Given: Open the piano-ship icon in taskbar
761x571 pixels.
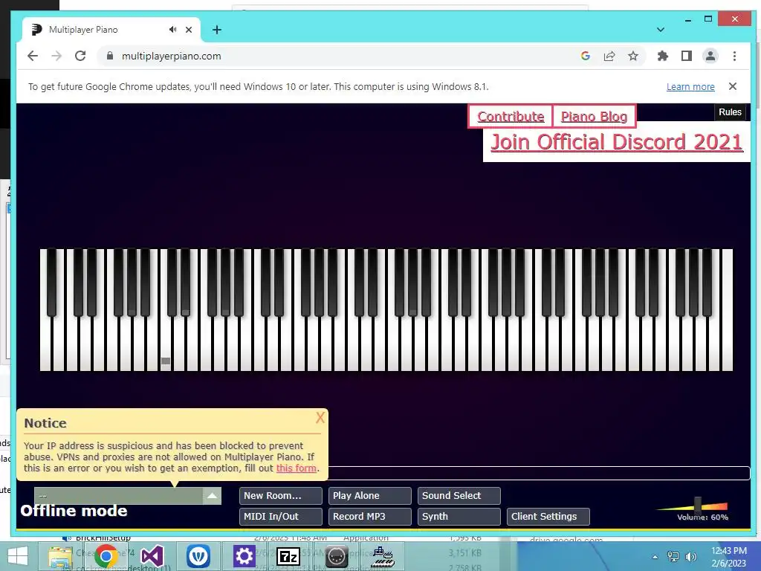Looking at the screenshot, I should [x=383, y=556].
